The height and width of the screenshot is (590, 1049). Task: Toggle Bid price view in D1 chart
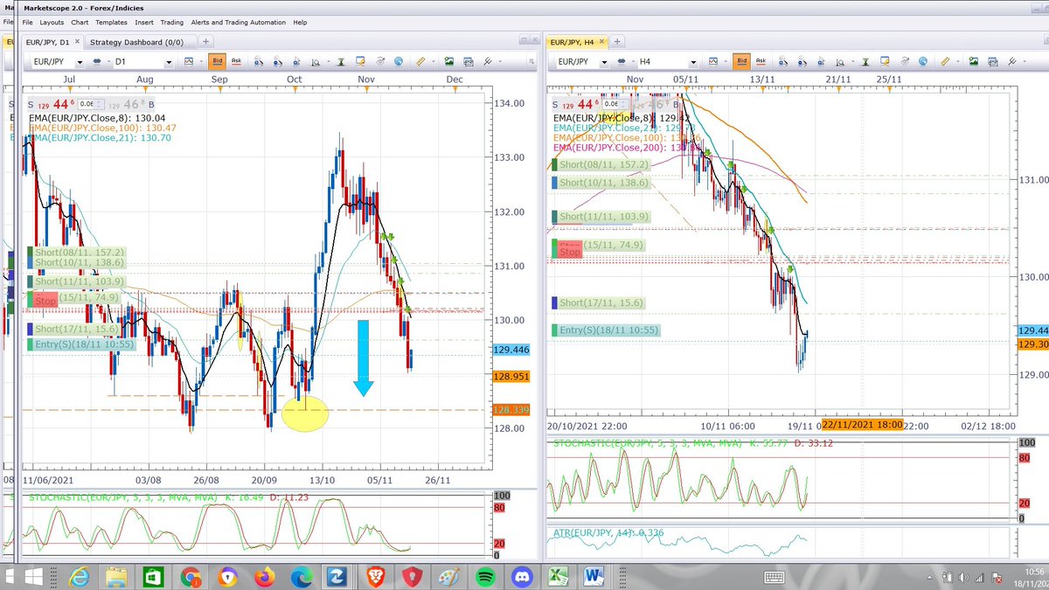click(x=217, y=61)
